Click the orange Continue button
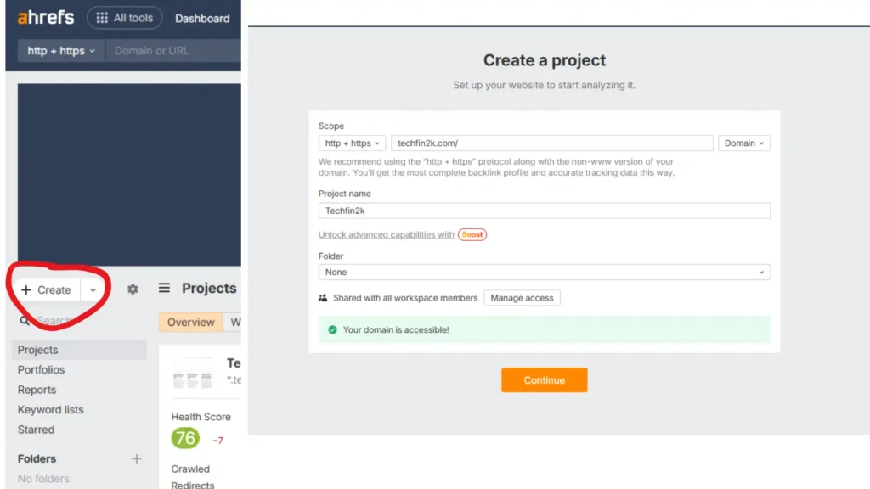Screen dimensions: 870x489 [x=545, y=380]
